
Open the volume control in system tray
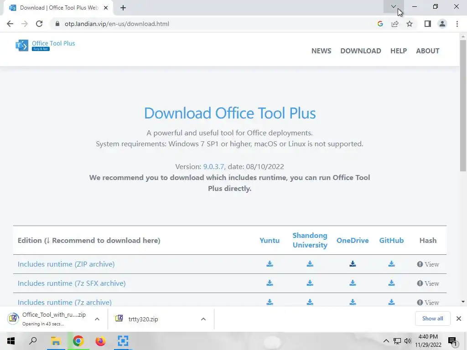(407, 341)
